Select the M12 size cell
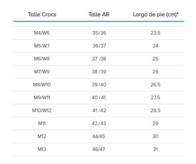The image size is (196, 164). click(x=42, y=137)
